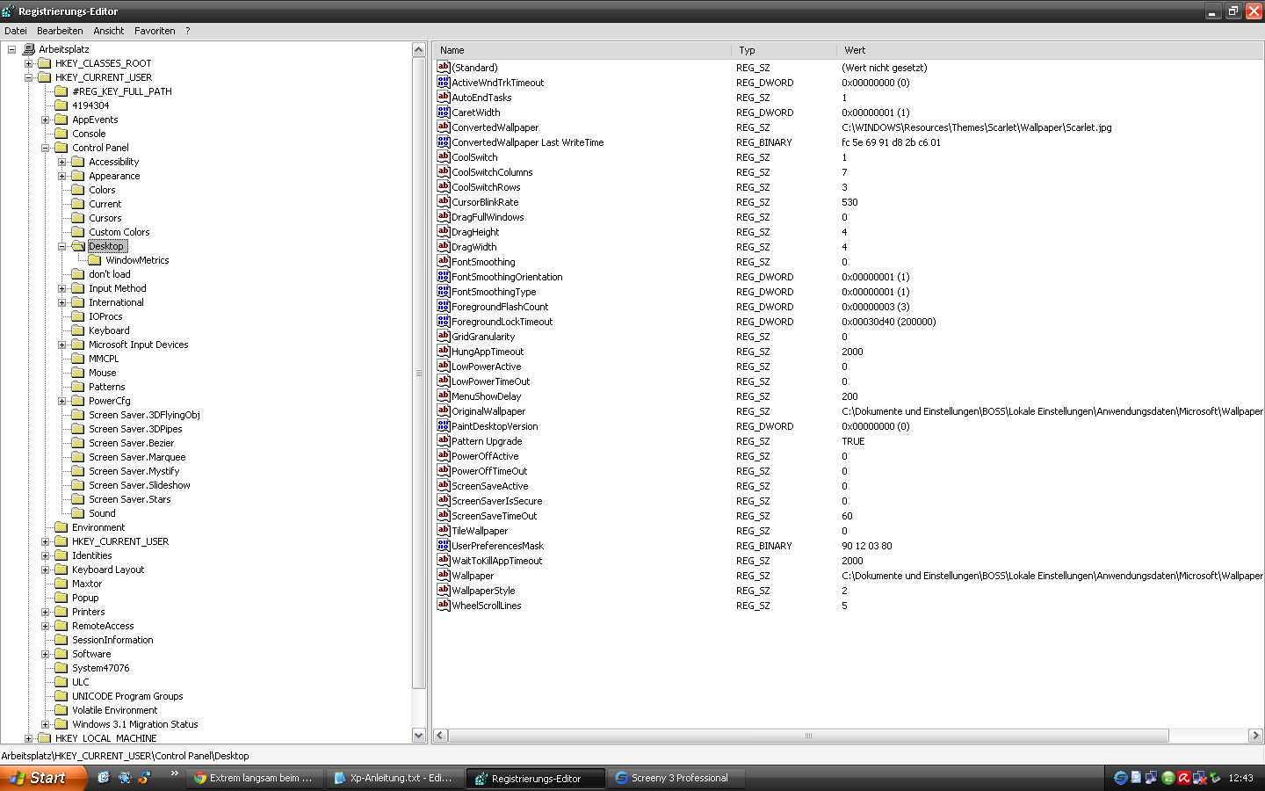Click the binary icon of UserPreferencesMask
Image resolution: width=1265 pixels, height=791 pixels.
coord(444,545)
